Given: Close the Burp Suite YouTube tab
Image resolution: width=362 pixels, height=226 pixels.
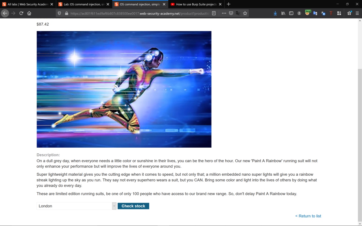Looking at the screenshot, I should point(220,4).
